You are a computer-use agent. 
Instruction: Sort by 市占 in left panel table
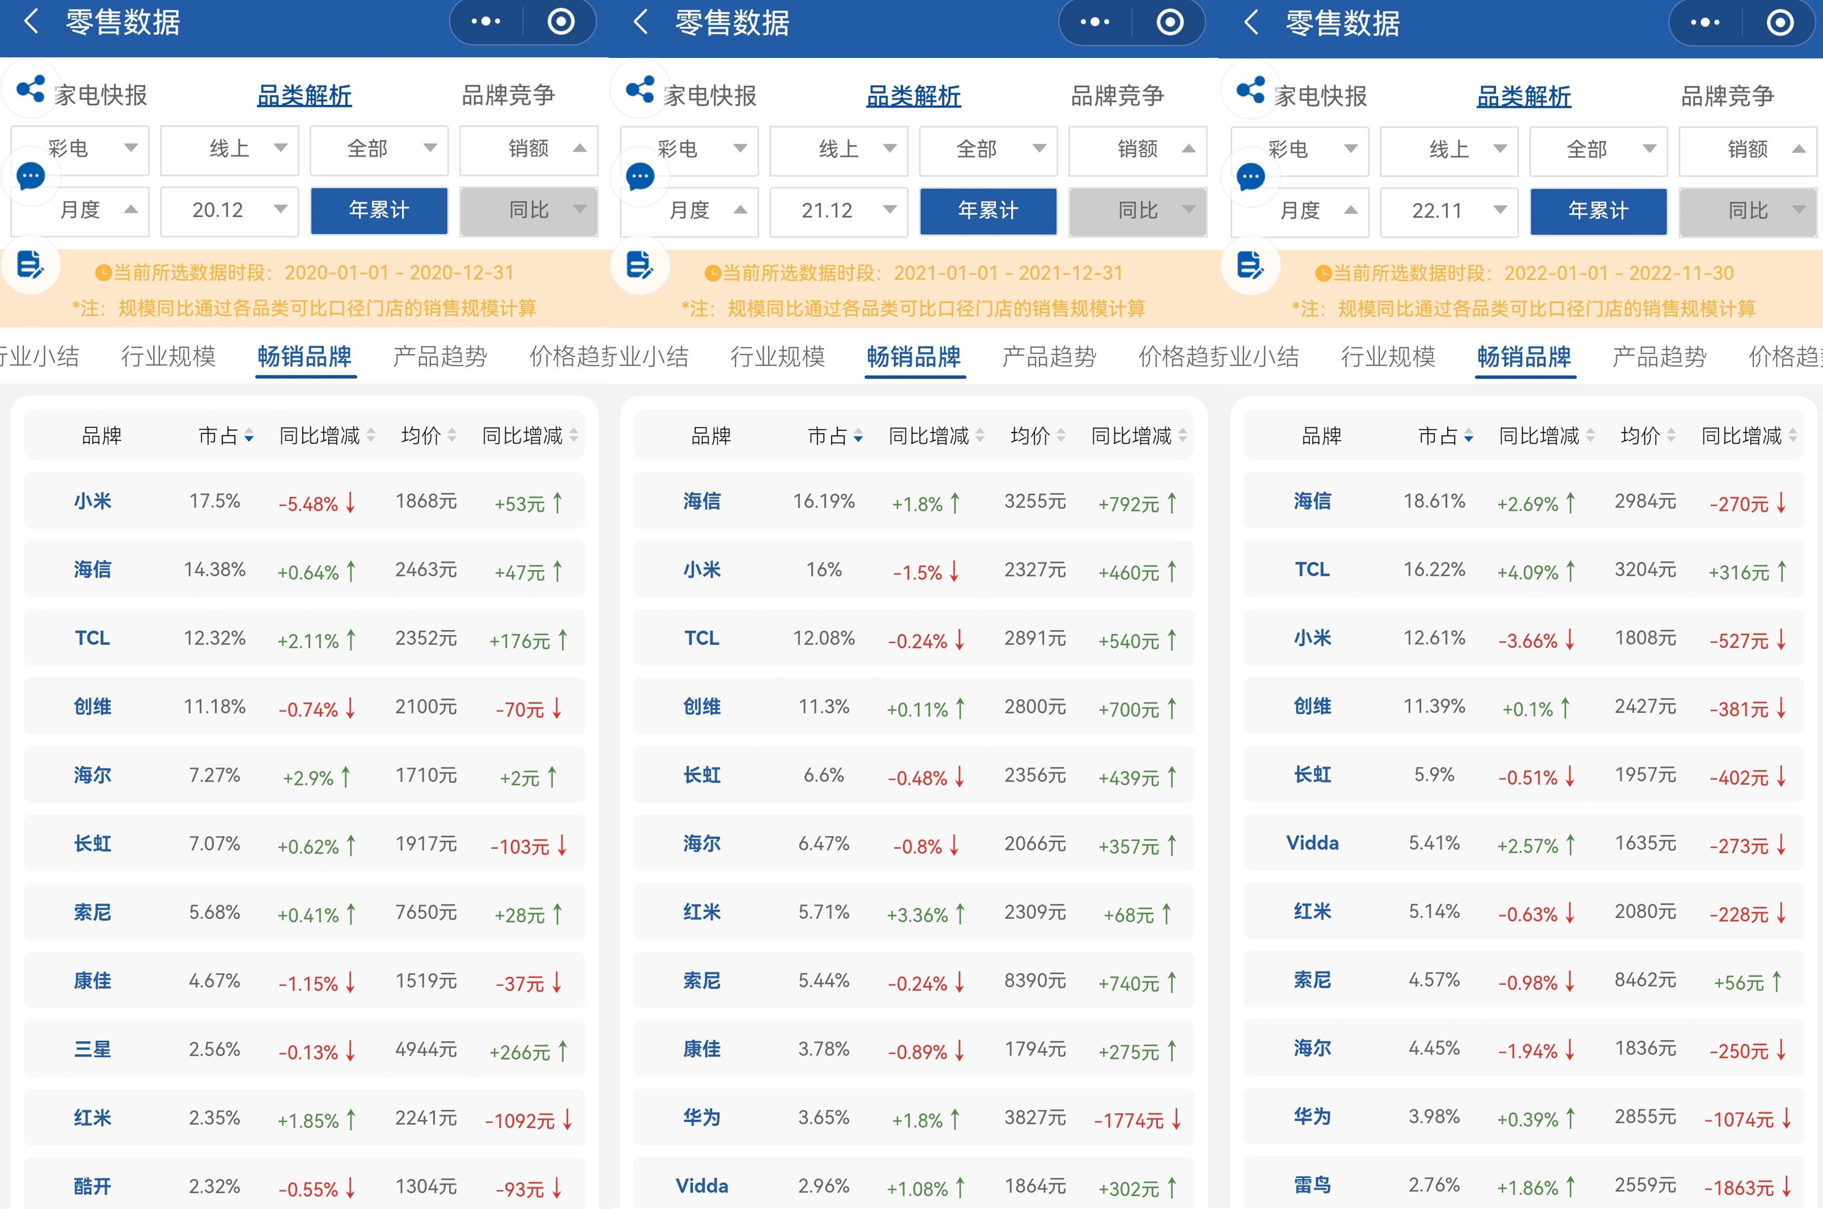(225, 436)
